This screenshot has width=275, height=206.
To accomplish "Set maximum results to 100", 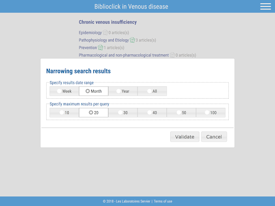I will point(211,113).
